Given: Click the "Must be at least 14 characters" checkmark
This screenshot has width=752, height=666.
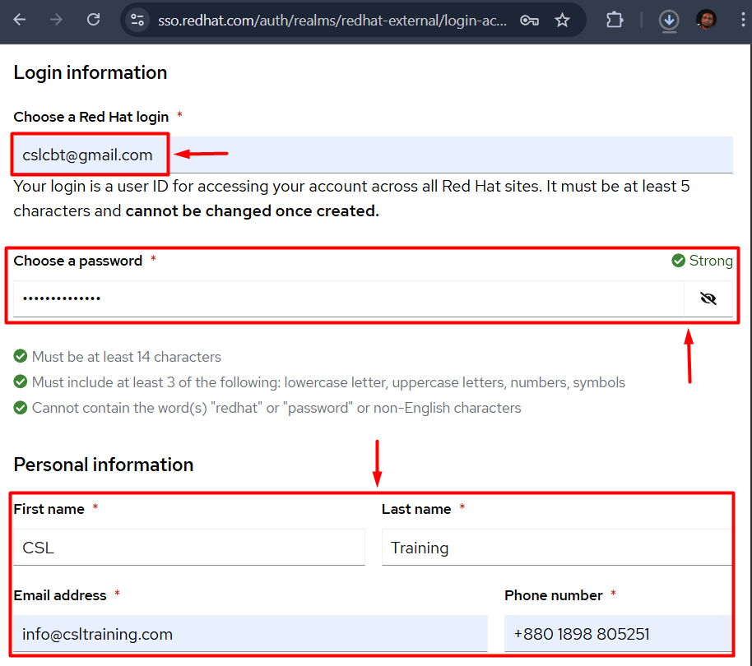Looking at the screenshot, I should 21,357.
